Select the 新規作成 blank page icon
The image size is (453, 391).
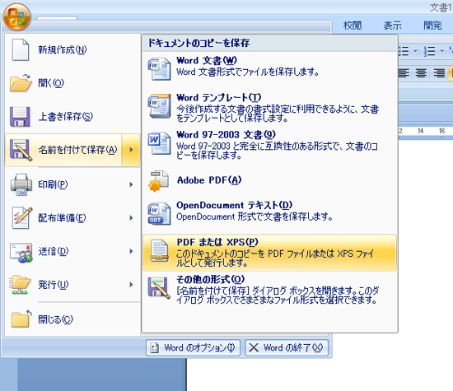(21, 50)
